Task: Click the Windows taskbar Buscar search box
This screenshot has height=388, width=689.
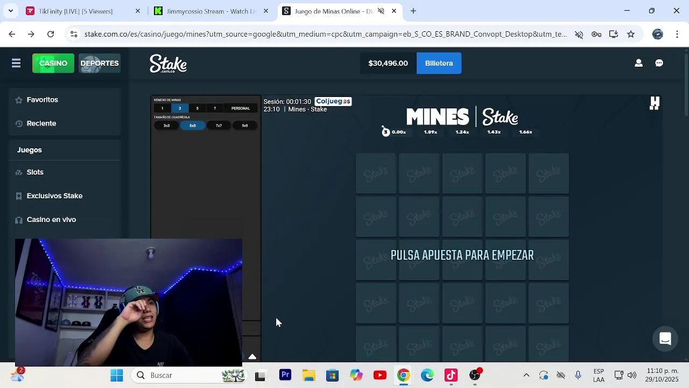Action: click(190, 375)
